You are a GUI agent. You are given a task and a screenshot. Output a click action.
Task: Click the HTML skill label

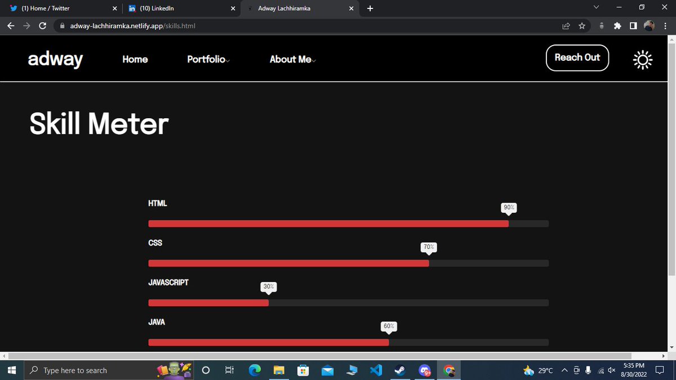click(x=157, y=203)
